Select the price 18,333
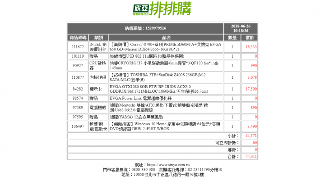Image resolution: width=325 pixels, height=177 pixels. 251,47
